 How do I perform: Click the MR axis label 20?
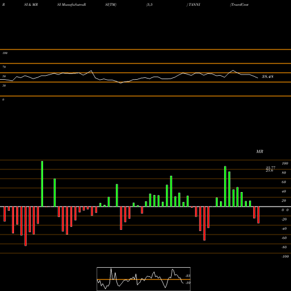click(284, 201)
